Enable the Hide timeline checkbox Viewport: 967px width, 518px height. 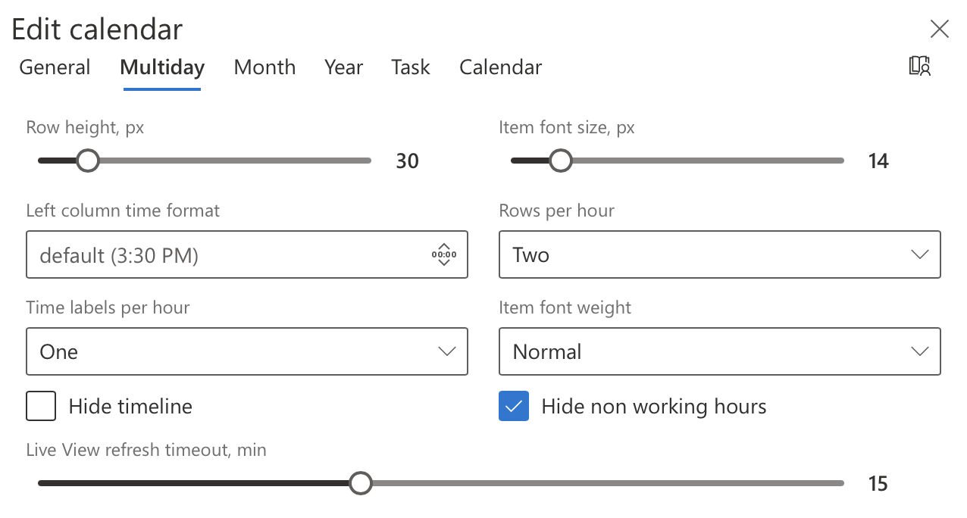tap(41, 406)
